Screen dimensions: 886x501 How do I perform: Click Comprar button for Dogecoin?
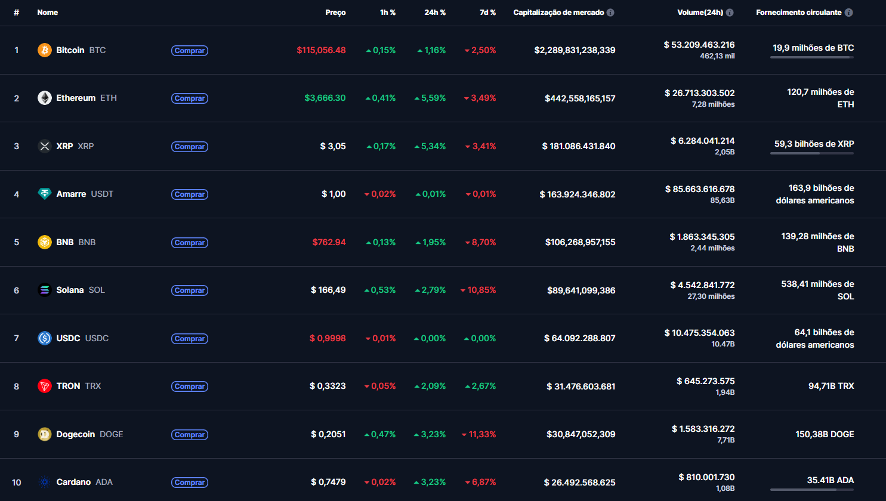click(x=190, y=435)
